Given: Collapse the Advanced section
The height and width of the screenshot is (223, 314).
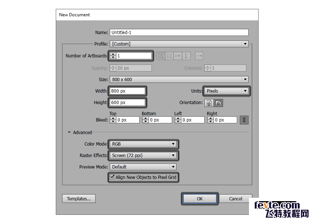Looking at the screenshot, I should (69, 133).
